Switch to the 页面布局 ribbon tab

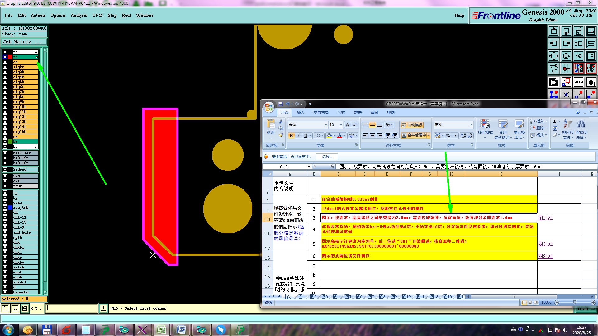[321, 113]
